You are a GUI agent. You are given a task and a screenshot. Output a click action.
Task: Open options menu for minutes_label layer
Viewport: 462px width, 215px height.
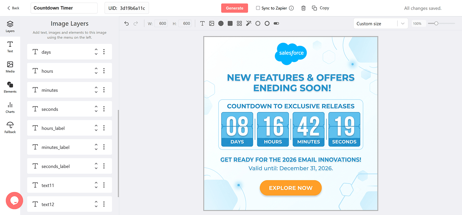[104, 147]
